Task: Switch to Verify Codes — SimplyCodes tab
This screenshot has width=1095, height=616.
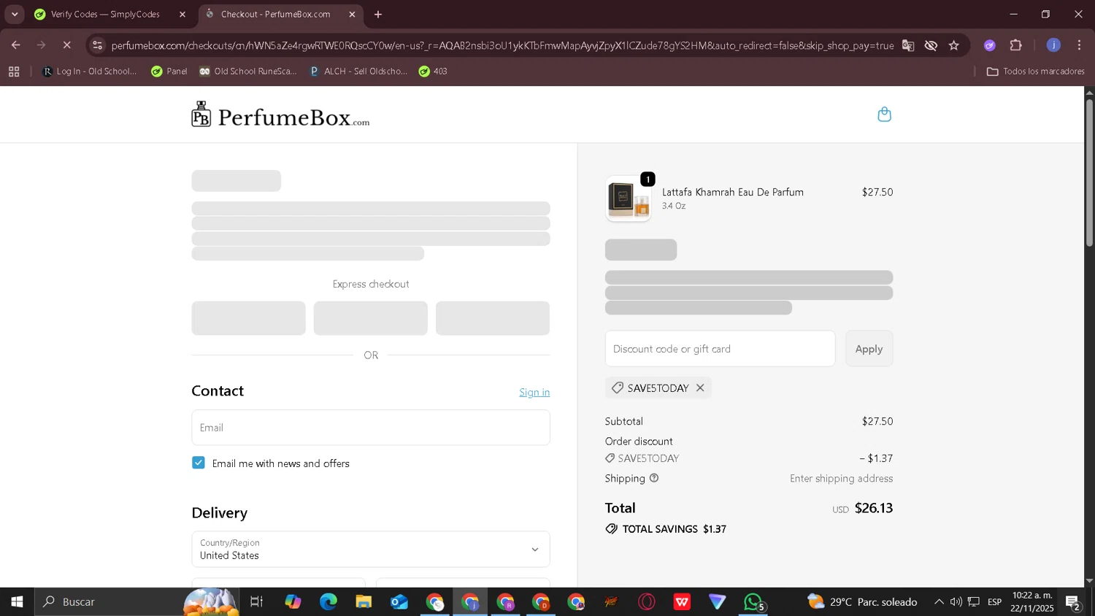Action: pos(105,14)
